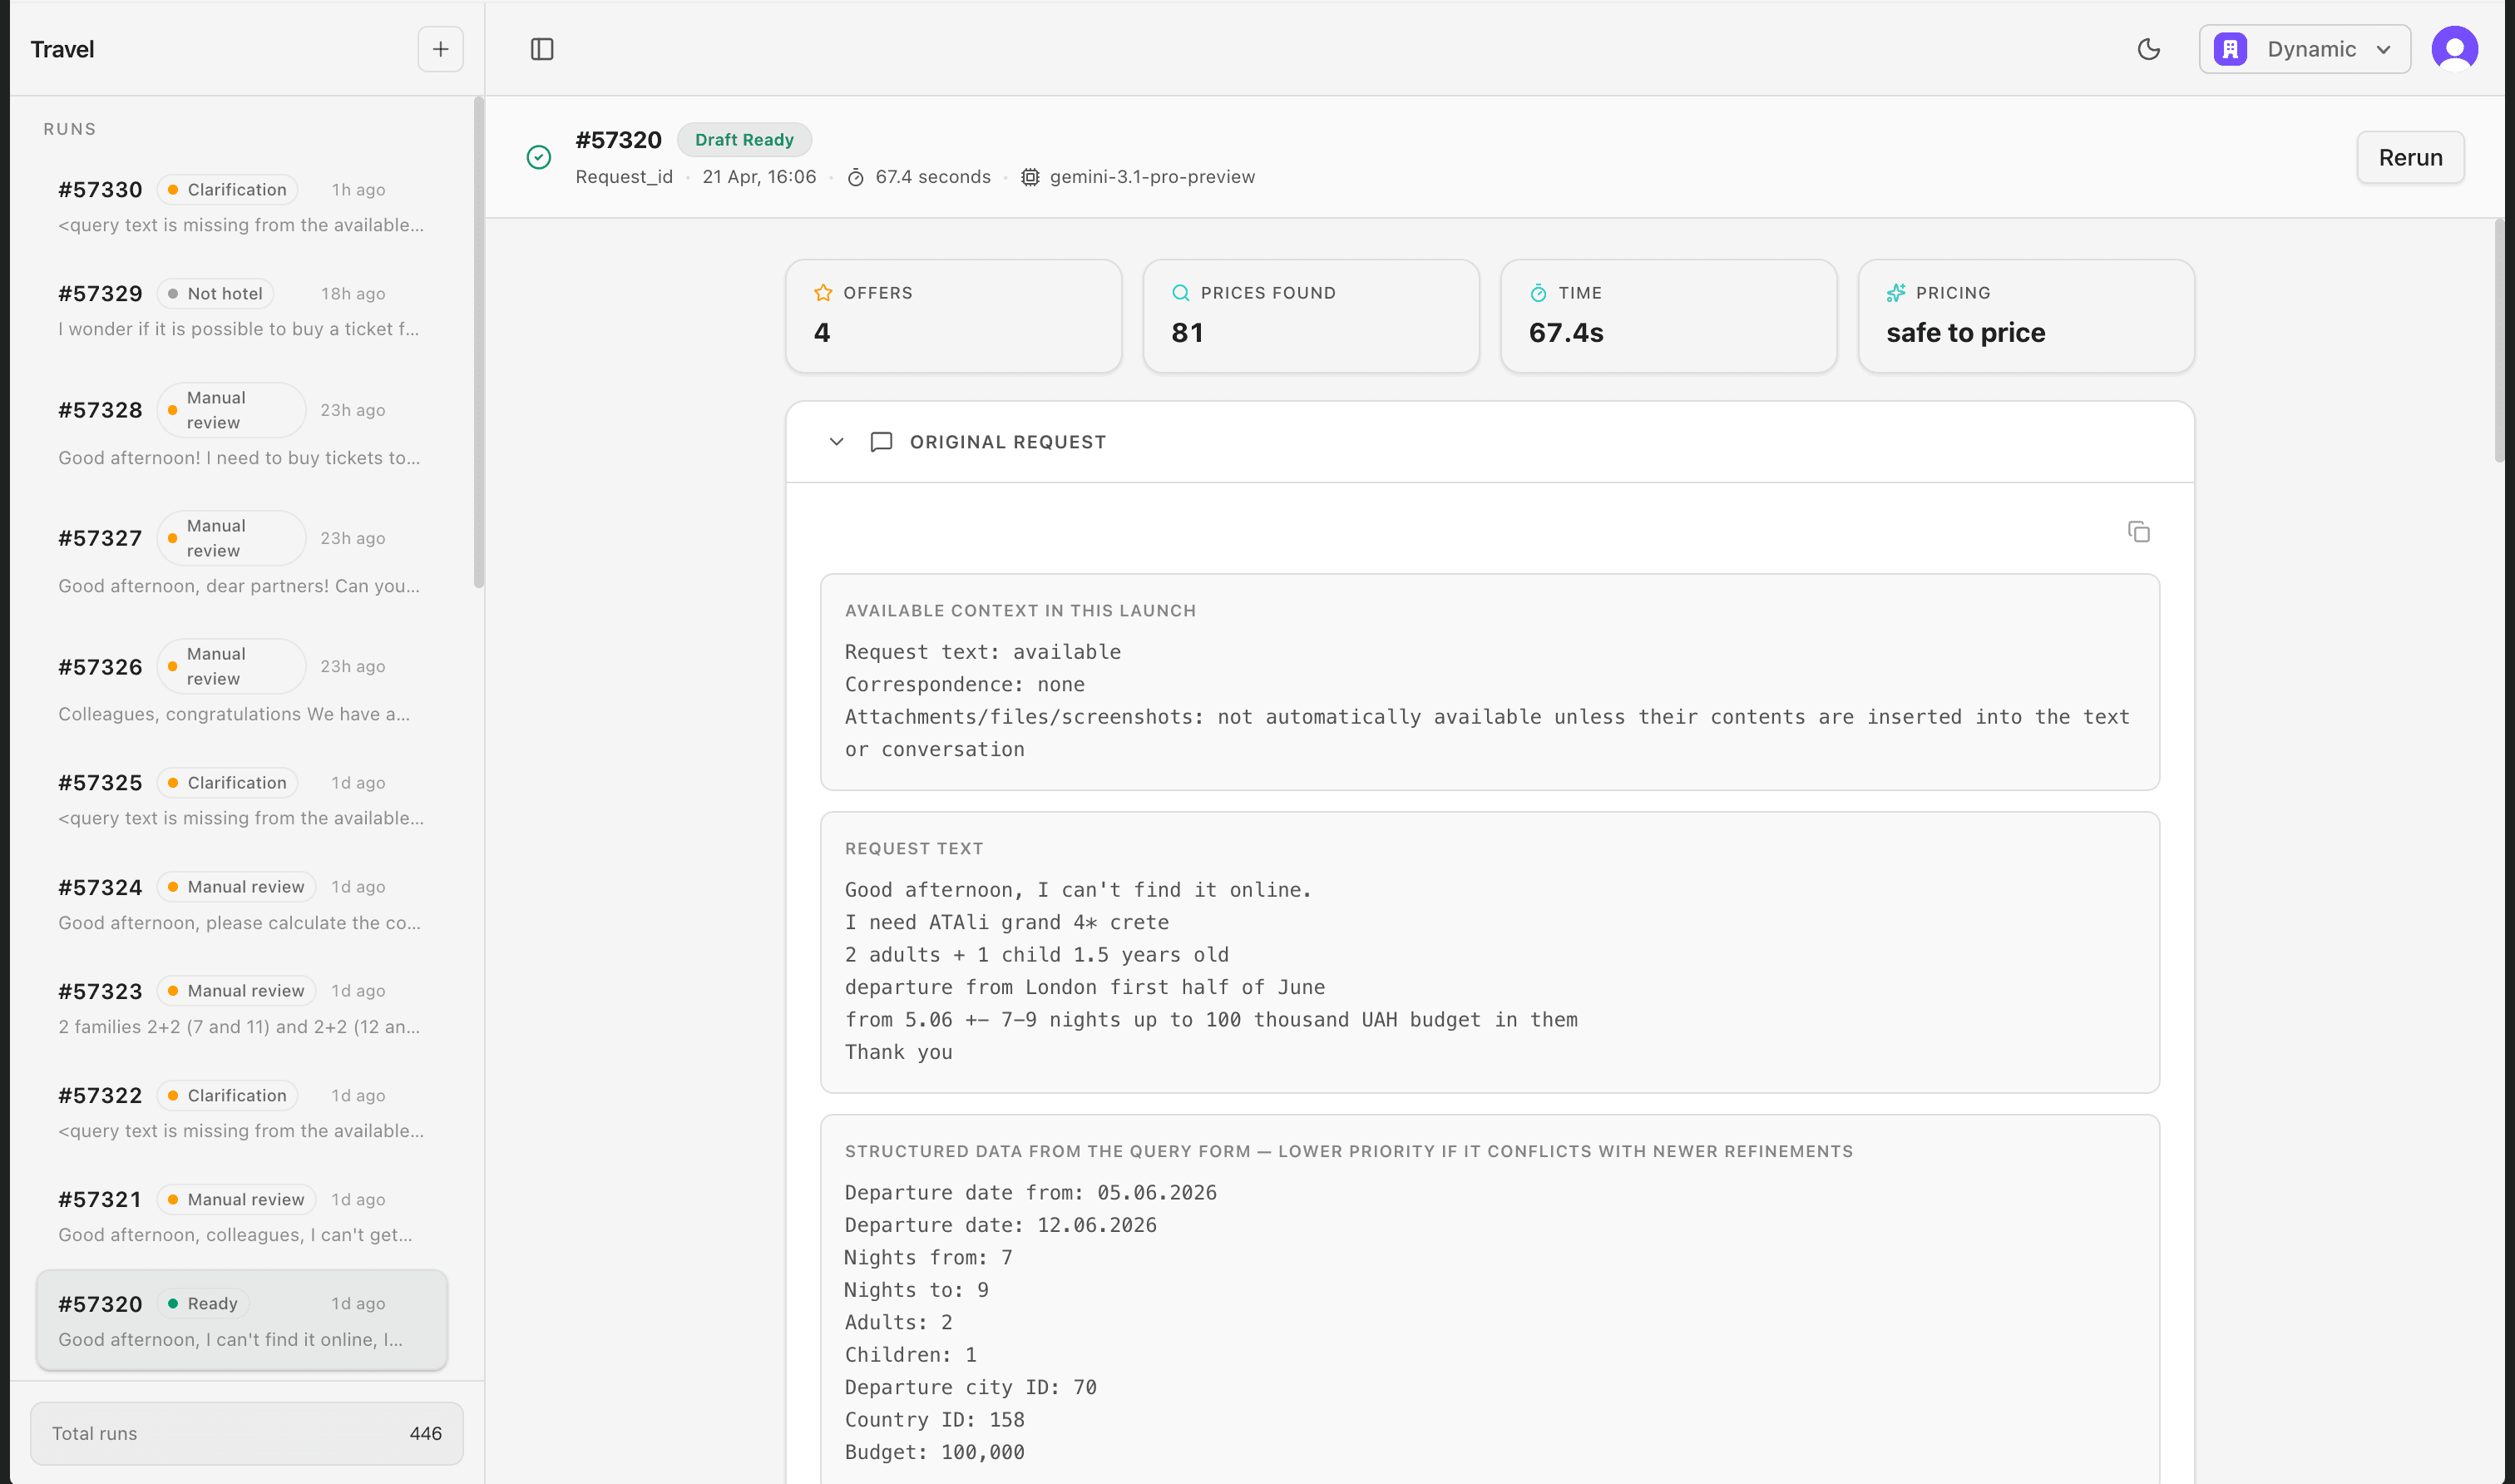Viewport: 2515px width, 1484px height.
Task: Click the Total runs counter showing 446
Action: point(246,1433)
